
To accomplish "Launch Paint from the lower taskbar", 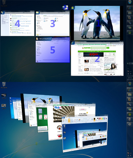I will (130, 124).
